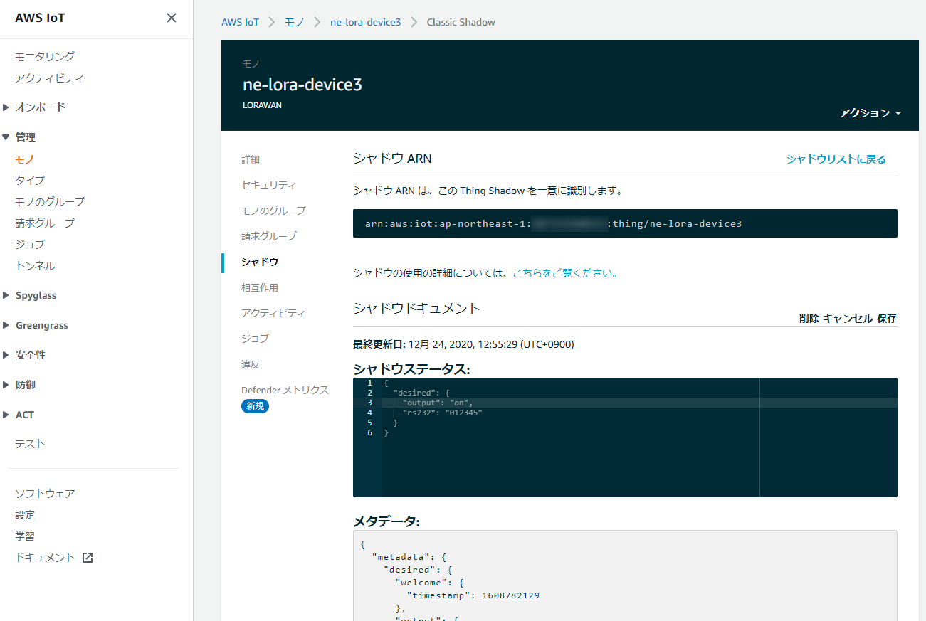Switch to the 違反 tab
The height and width of the screenshot is (621, 926).
(251, 364)
